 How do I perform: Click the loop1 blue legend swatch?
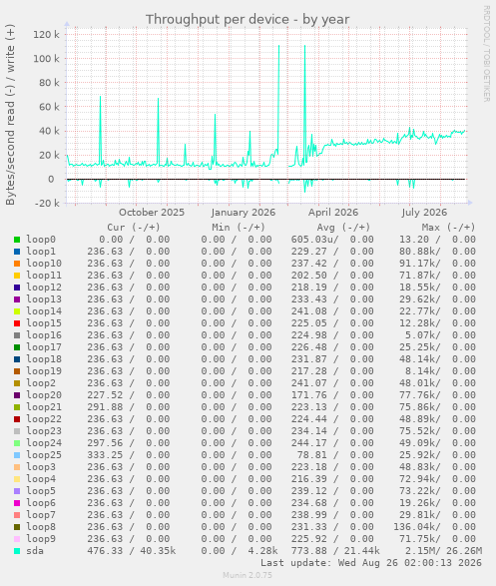[x=17, y=252]
